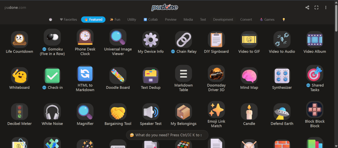
Task: Select the Doodle Board app icon
Action: 118,75
